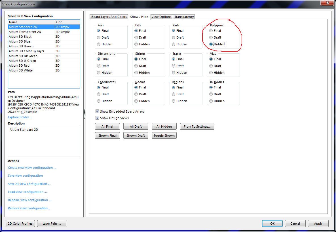Screen dimensions: 336x232
Task: Set Pads to Hidden
Action: [x=174, y=44]
